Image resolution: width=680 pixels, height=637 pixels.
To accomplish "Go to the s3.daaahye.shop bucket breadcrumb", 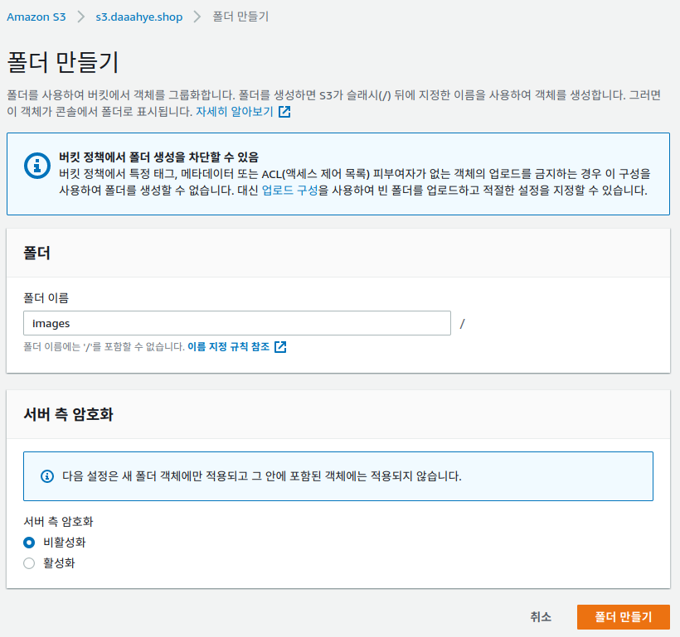I will (x=139, y=17).
